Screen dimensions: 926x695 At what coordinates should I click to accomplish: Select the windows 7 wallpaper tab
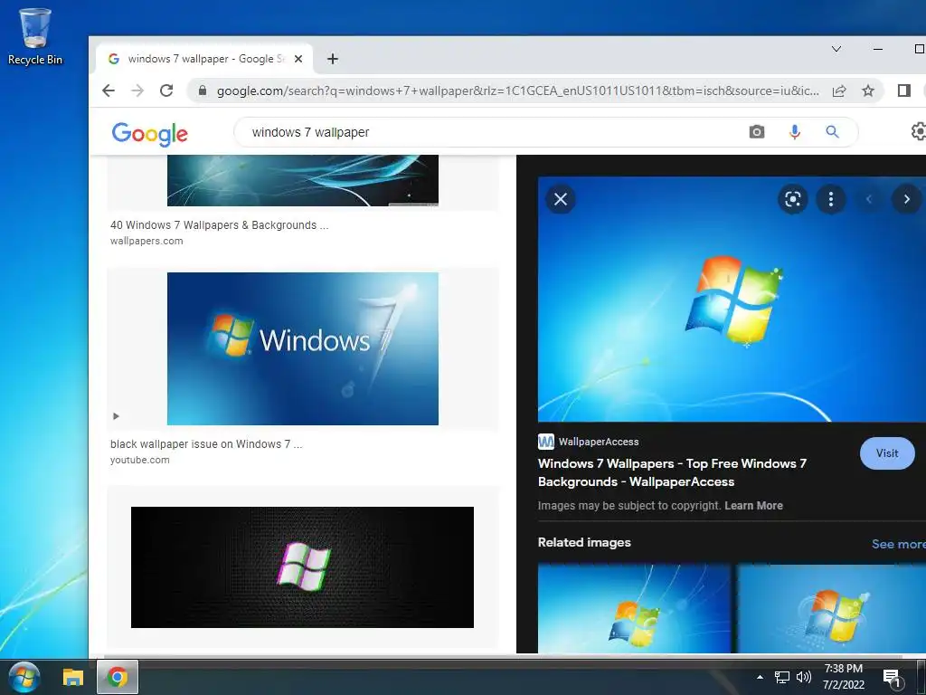coord(204,59)
